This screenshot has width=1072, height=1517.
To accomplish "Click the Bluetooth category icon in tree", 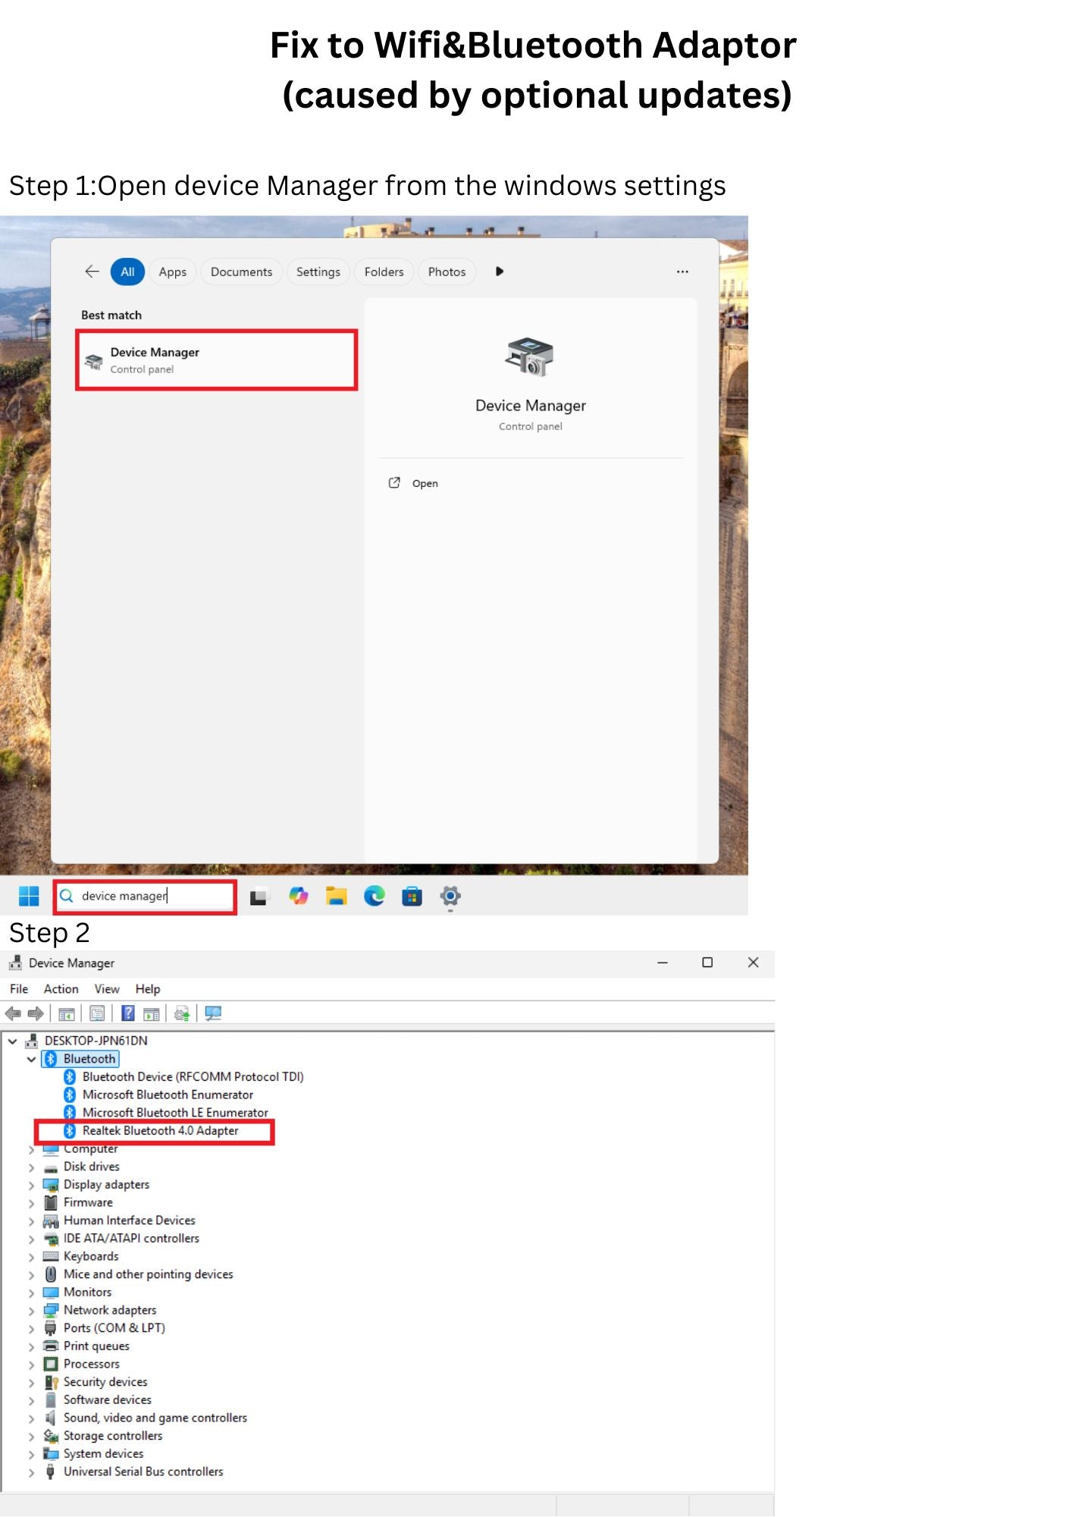I will (x=51, y=1059).
